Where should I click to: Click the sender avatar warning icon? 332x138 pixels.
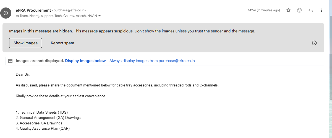tap(6, 13)
